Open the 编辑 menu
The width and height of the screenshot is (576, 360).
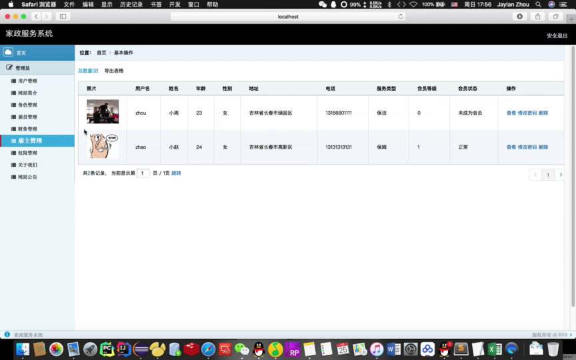point(88,5)
